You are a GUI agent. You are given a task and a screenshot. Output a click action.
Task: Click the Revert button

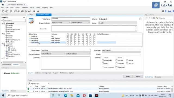click(138, 76)
